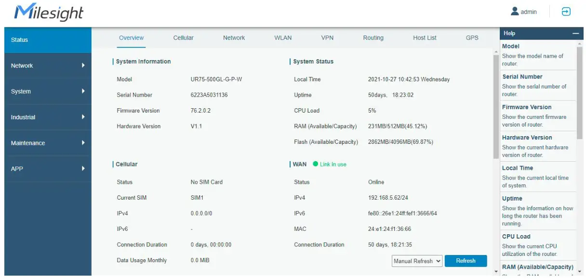This screenshot has width=586, height=279.
Task: Click the Refresh button
Action: tap(466, 261)
